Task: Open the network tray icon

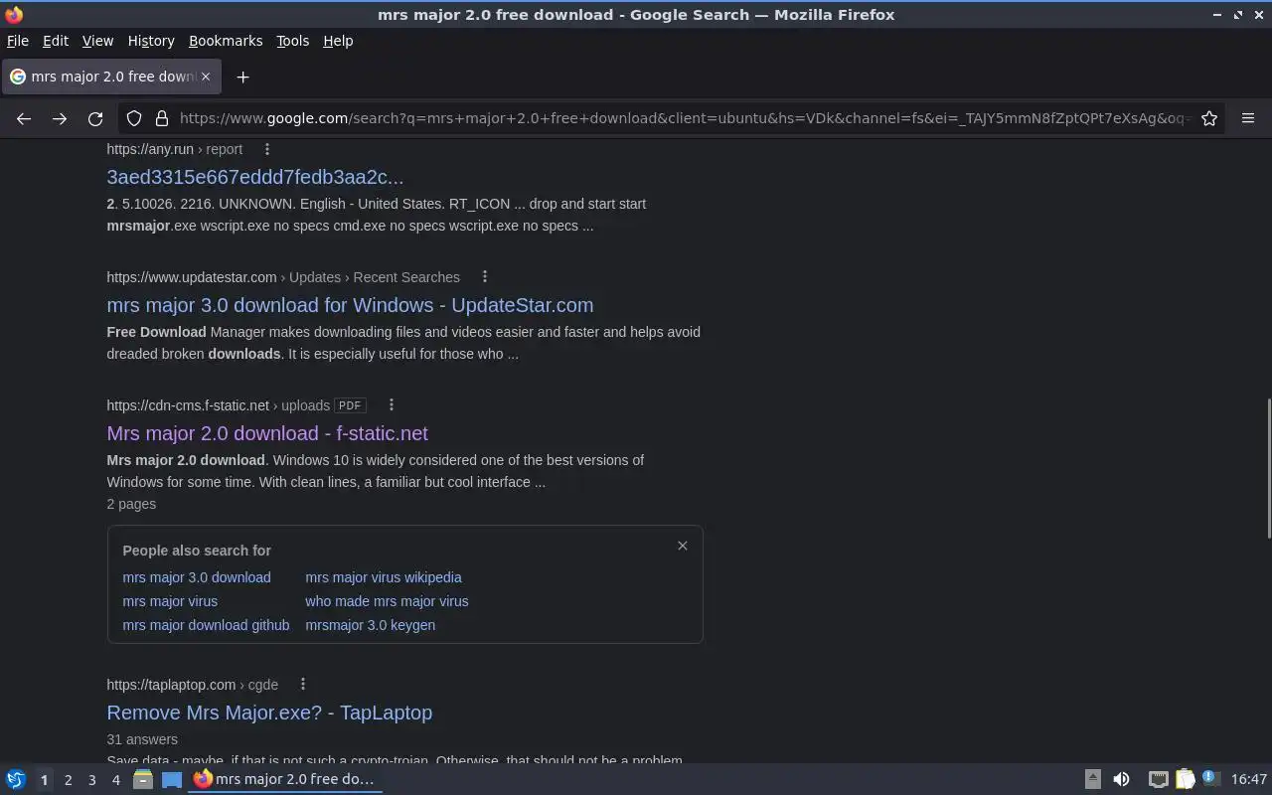Action: point(1158,779)
